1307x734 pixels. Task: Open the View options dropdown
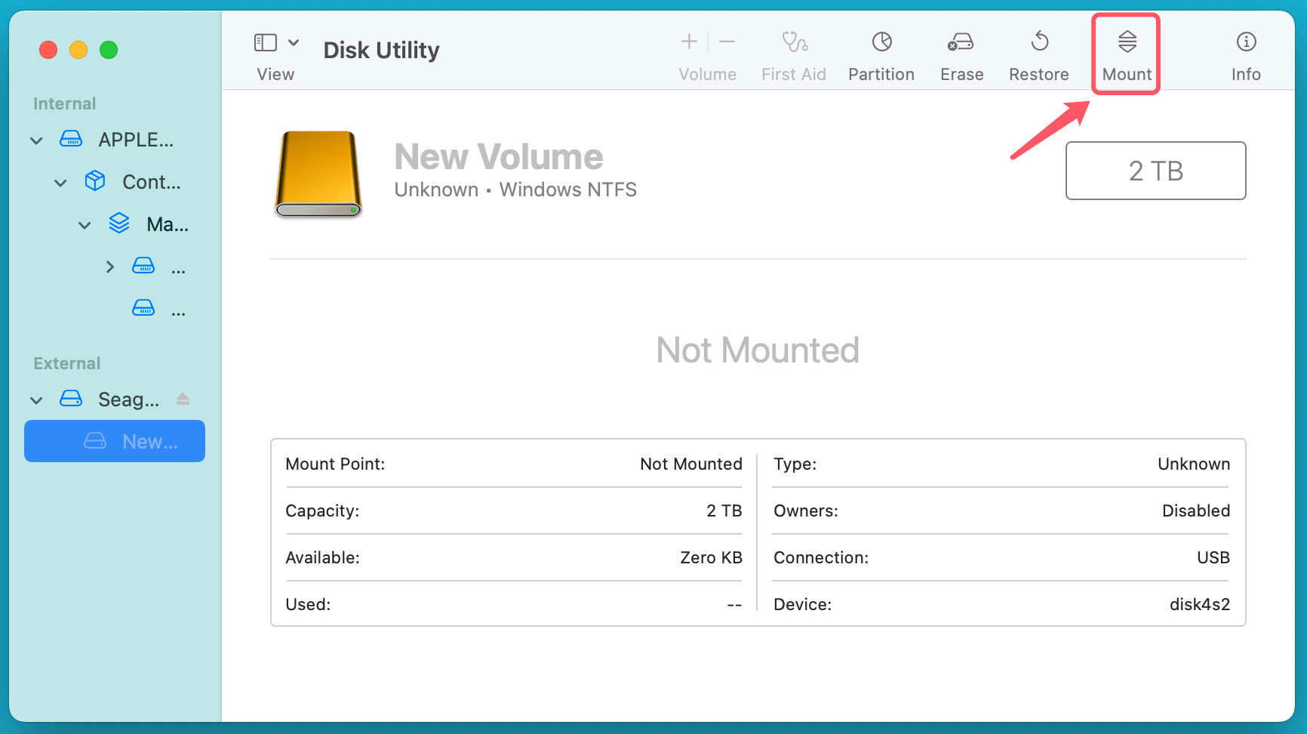294,42
